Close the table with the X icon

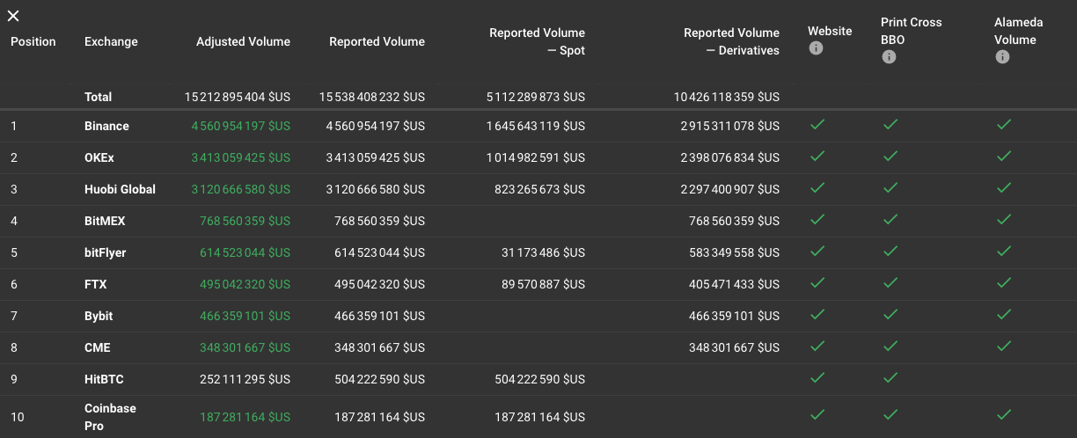tap(13, 16)
